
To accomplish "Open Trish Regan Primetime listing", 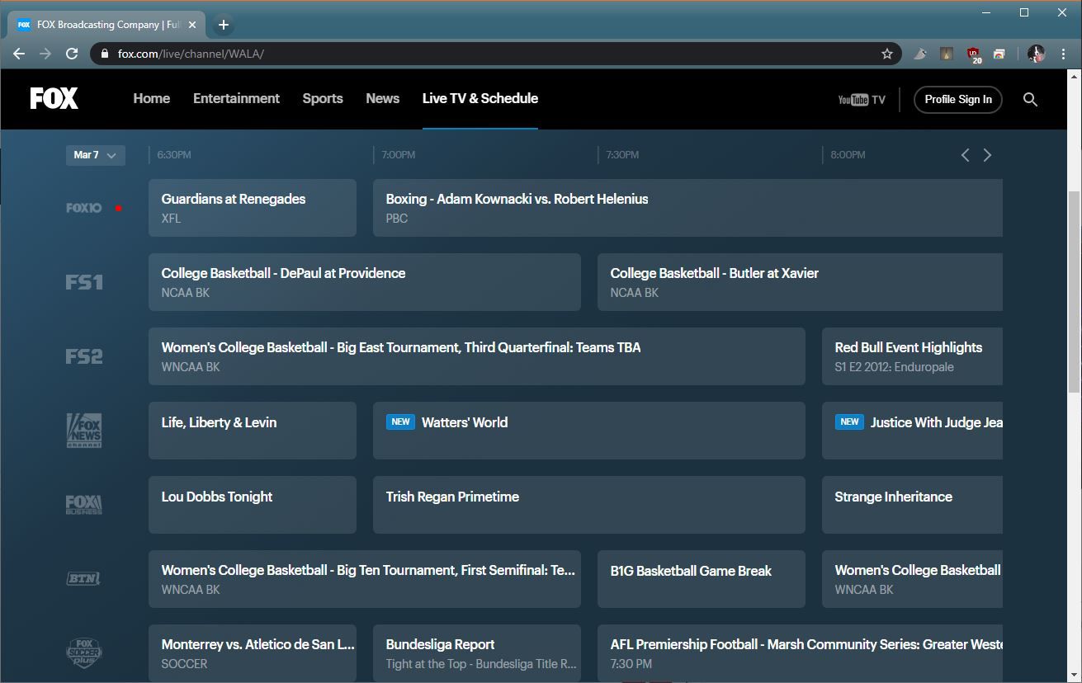I will [x=589, y=505].
